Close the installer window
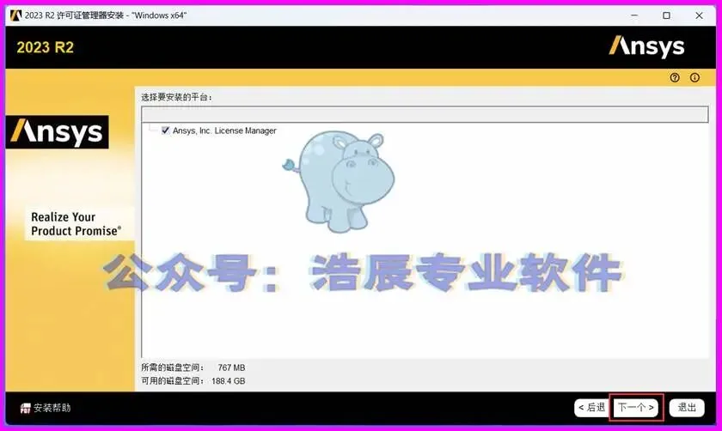This screenshot has width=722, height=431. click(x=699, y=15)
